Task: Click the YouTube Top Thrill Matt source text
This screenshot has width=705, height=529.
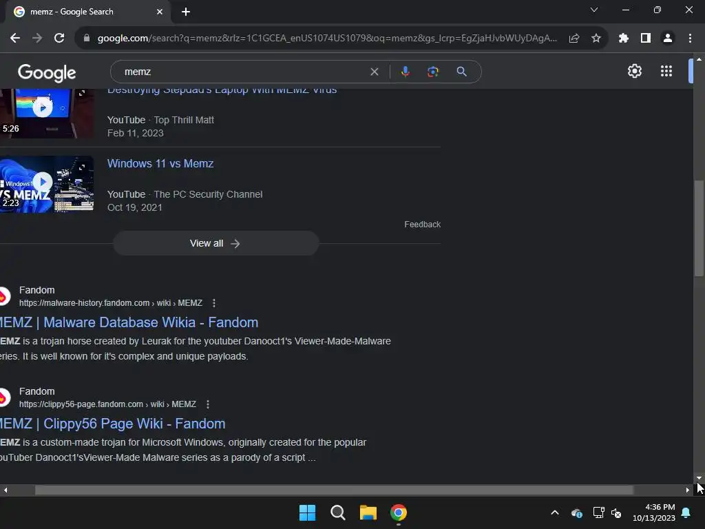Action: pyautogui.click(x=160, y=120)
